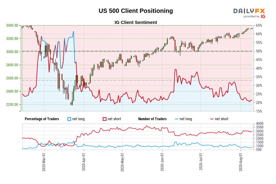276x184 pixels.
Task: Click the chart title US 500 Client Positioning
Action: 136,11
